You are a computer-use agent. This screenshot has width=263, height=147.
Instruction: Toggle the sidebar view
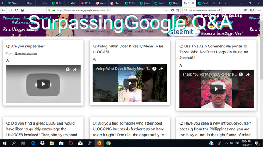[252, 10]
